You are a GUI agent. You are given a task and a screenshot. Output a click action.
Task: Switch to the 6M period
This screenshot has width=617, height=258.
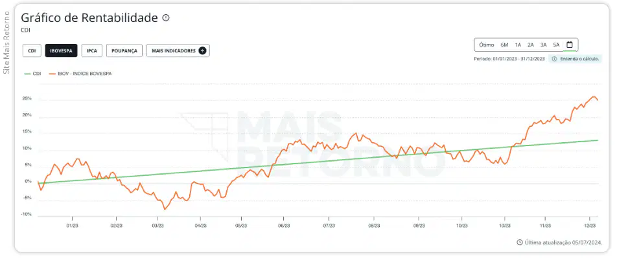504,45
